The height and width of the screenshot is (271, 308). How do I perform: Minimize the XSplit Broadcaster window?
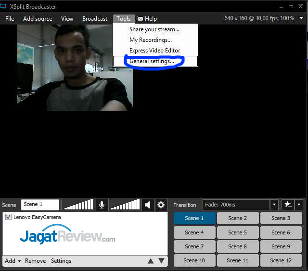click(281, 7)
